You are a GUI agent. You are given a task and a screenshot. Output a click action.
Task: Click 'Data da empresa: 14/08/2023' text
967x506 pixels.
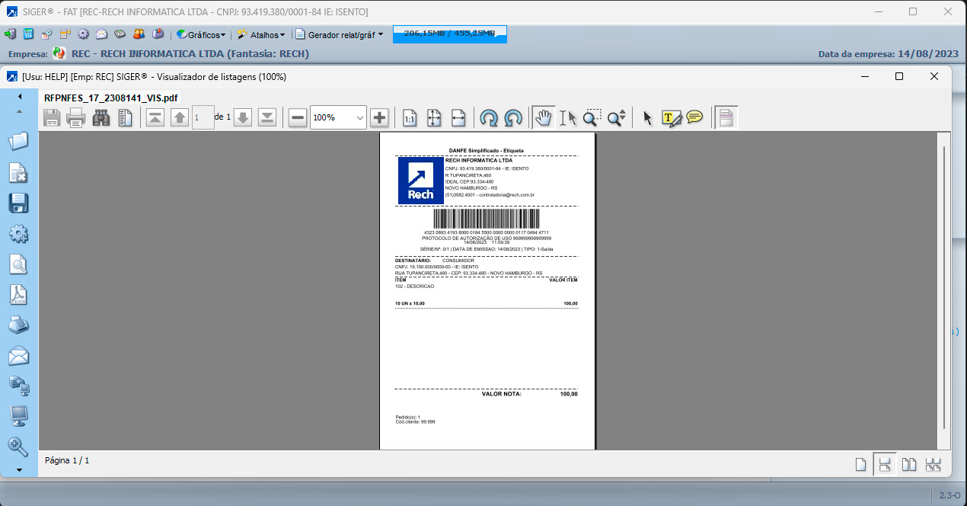pos(888,54)
